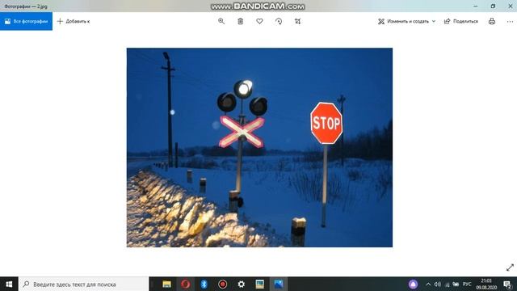Close the Photos window

click(510, 6)
